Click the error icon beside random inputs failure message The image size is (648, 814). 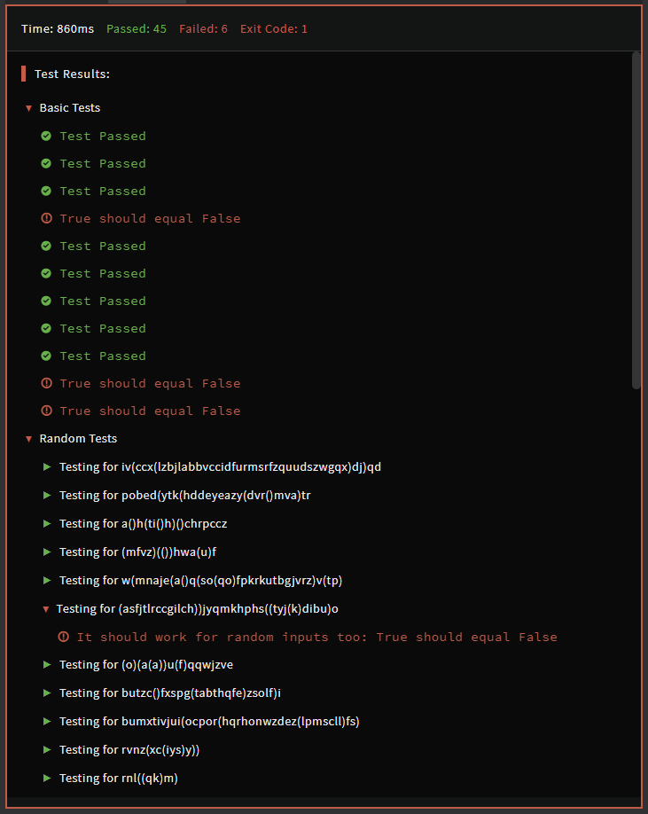[63, 637]
